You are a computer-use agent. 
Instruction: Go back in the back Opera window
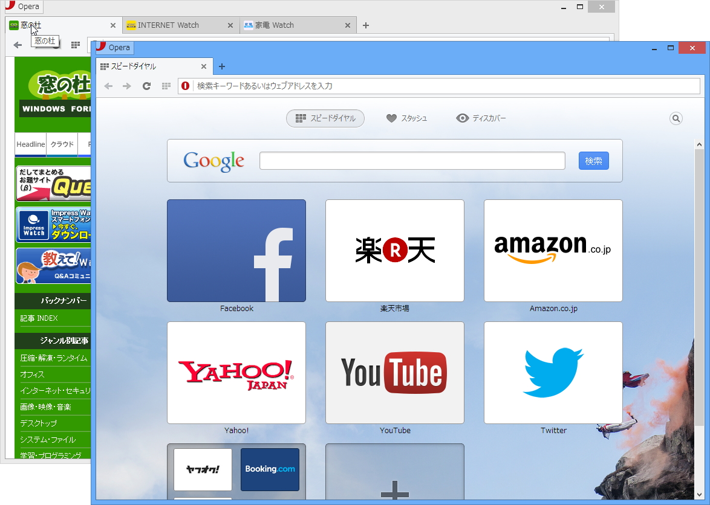pyautogui.click(x=18, y=45)
